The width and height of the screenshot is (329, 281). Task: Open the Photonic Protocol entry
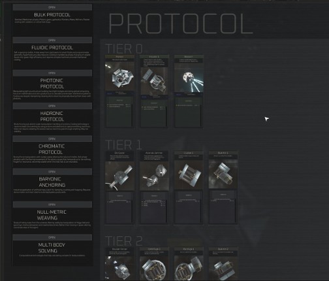[x=52, y=73]
